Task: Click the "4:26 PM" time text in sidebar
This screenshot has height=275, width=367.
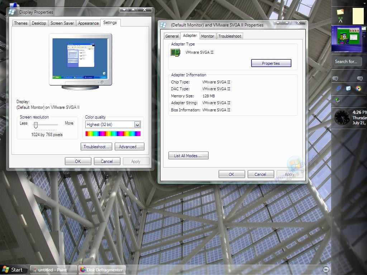Action: point(360,112)
